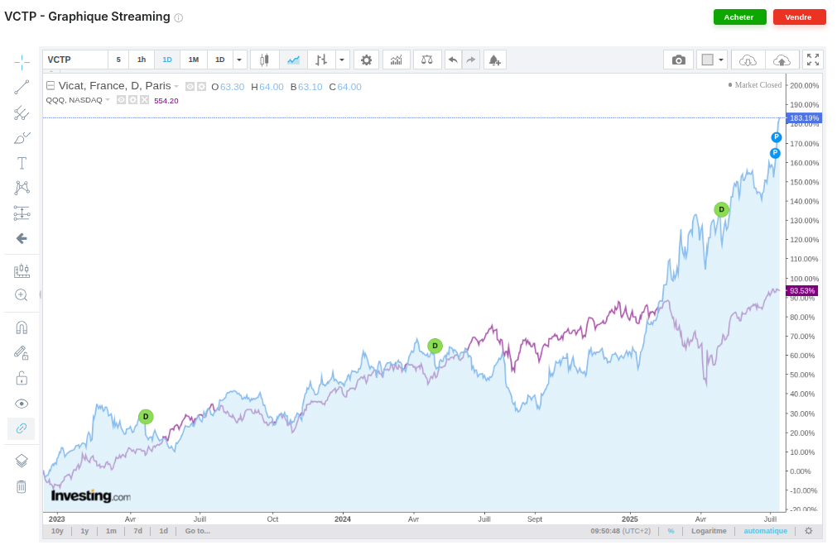Click second 1D interval button
This screenshot has height=545, width=837.
(x=220, y=60)
